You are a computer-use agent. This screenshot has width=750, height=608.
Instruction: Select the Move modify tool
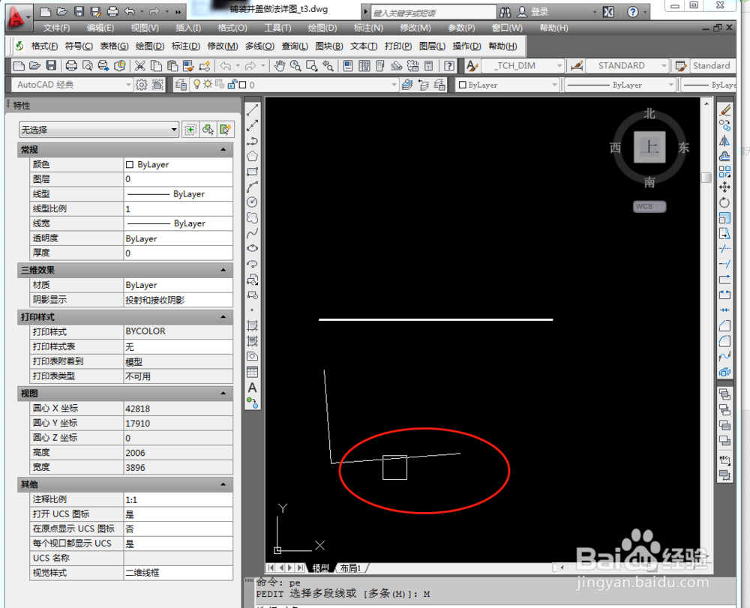tap(725, 187)
